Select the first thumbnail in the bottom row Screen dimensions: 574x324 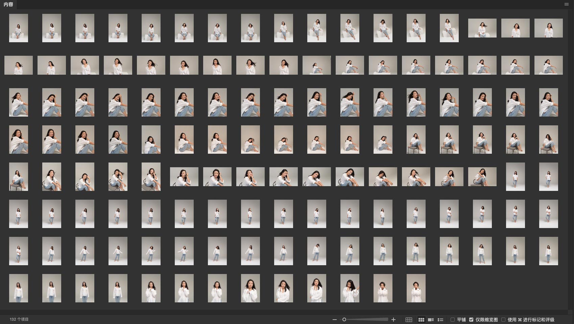[x=19, y=288]
